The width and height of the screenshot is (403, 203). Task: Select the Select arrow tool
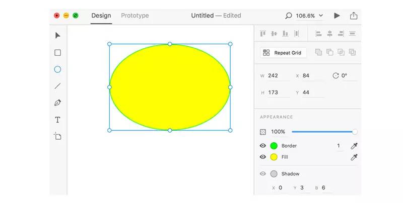coord(57,36)
